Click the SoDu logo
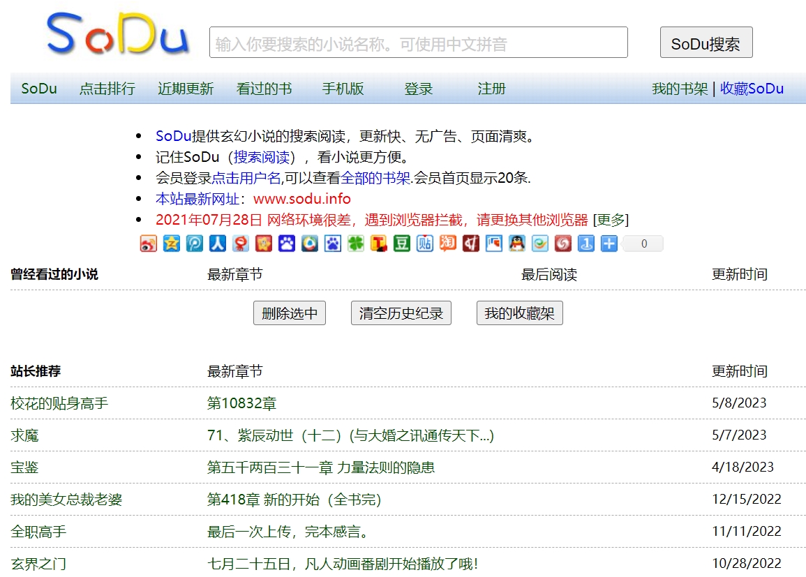806x577 pixels. tap(117, 35)
